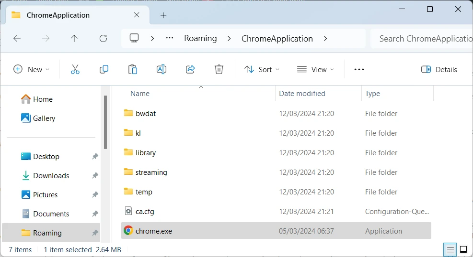The image size is (473, 257).
Task: Click the This PC monitor icon
Action: point(134,38)
